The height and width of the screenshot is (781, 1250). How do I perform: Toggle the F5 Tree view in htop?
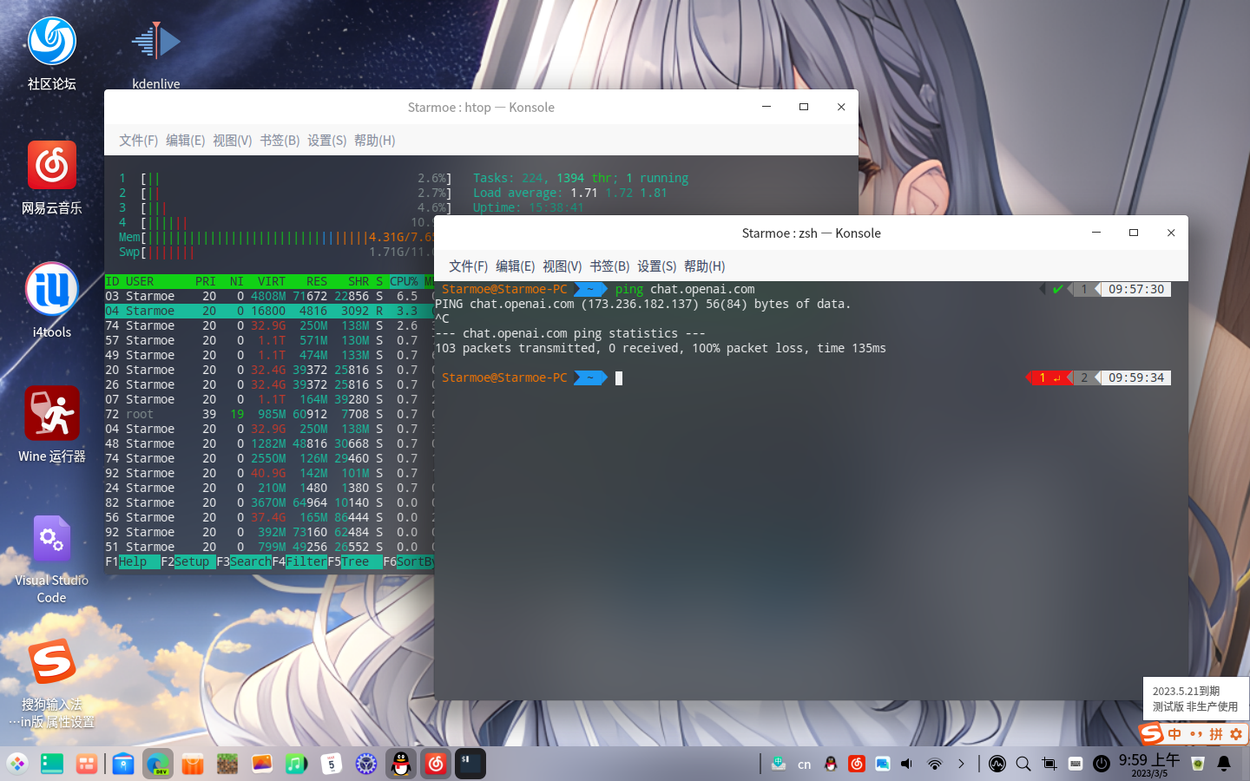355,561
